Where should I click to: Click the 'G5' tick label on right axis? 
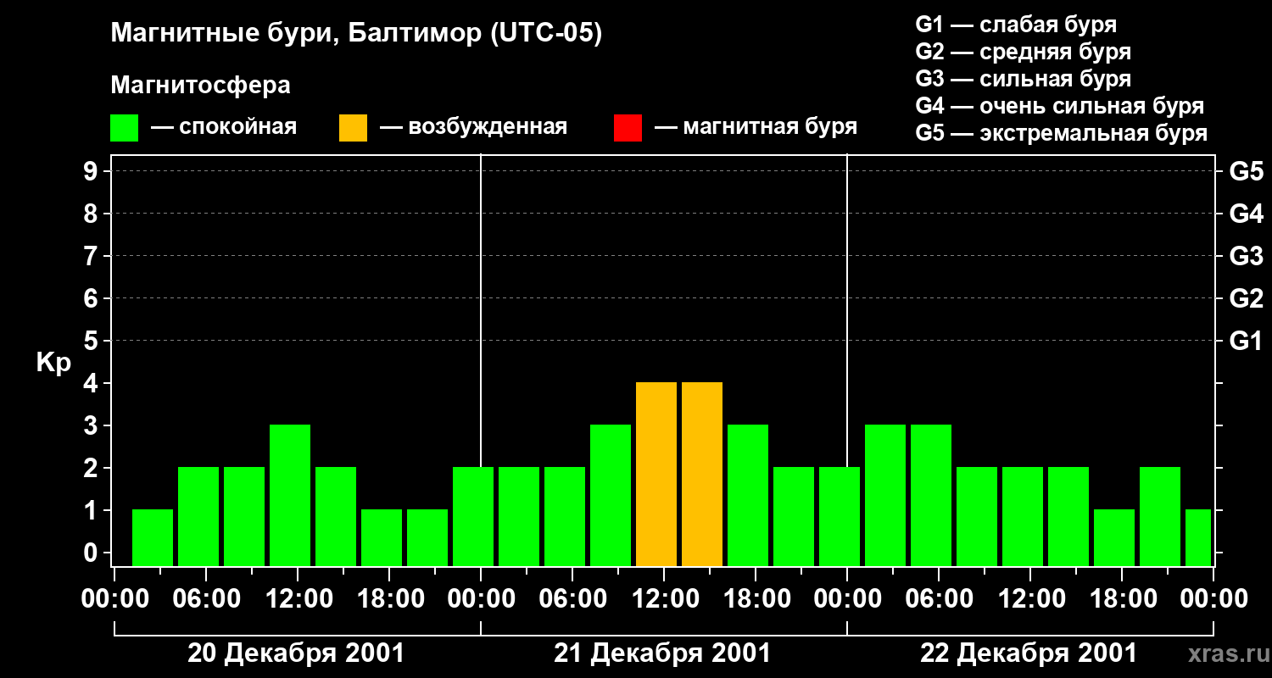point(1247,171)
